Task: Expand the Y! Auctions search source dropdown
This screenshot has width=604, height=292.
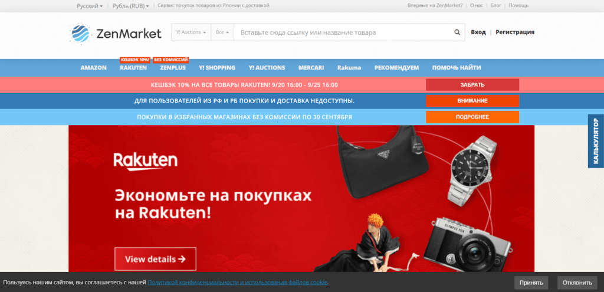Action: 191,32
